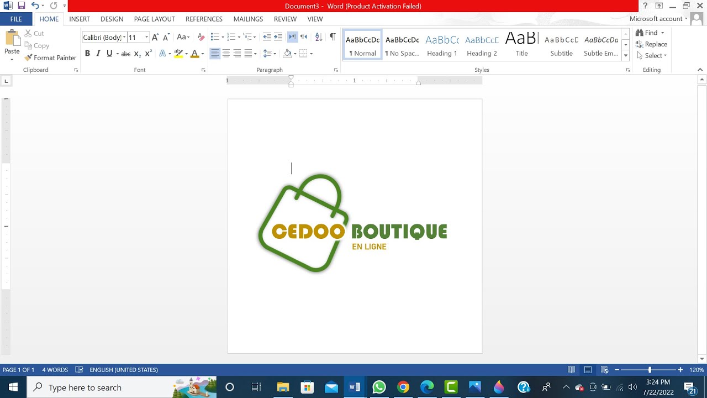707x398 pixels.
Task: Open the Font name dropdown
Action: [124, 37]
